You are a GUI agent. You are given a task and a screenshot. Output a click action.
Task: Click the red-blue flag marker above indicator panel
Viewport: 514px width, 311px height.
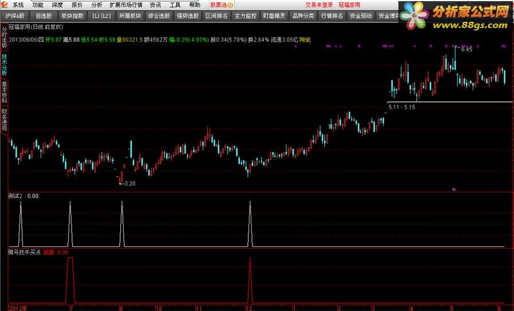(x=454, y=189)
